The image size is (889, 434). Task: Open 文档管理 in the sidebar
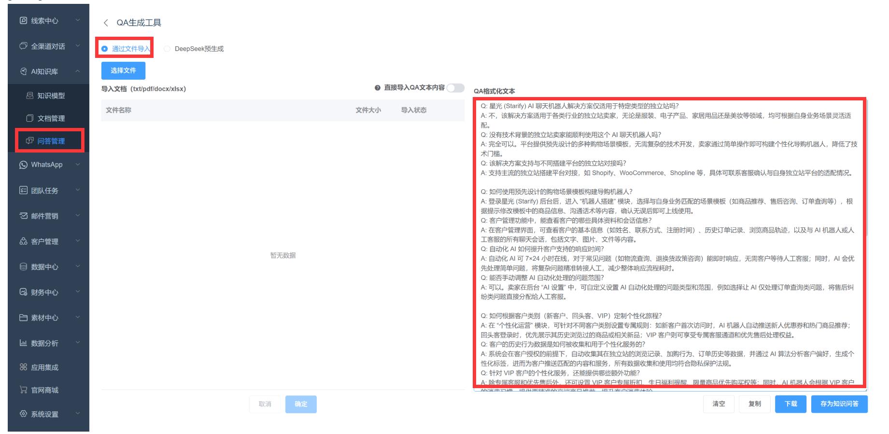[51, 118]
